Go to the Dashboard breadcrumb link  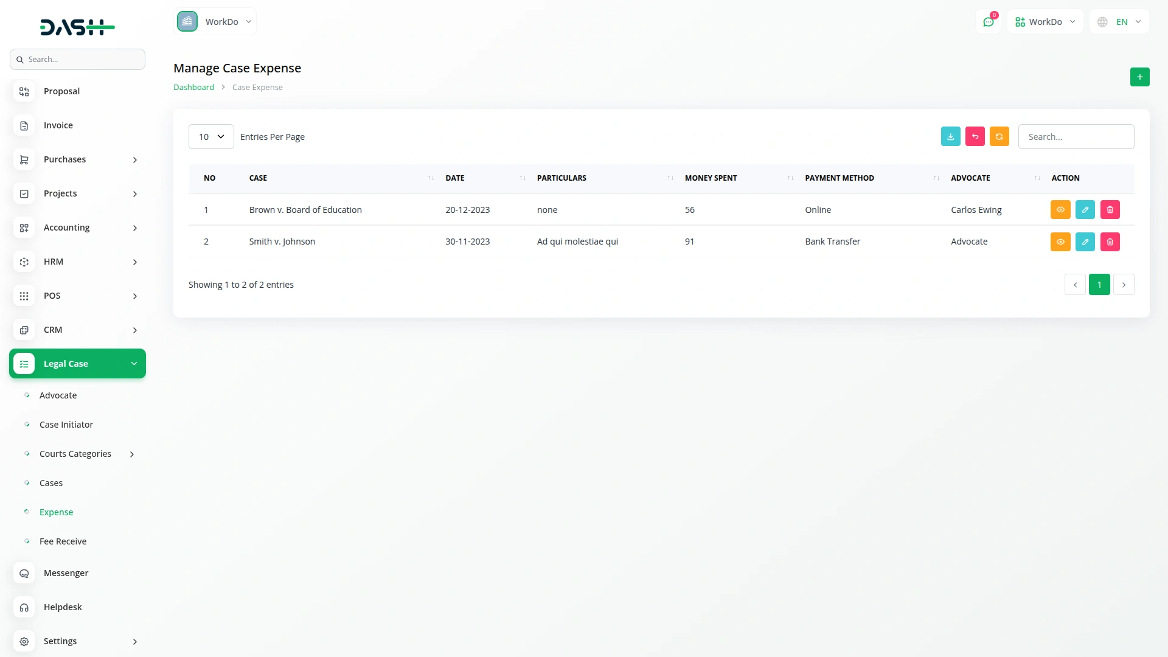pos(193,88)
